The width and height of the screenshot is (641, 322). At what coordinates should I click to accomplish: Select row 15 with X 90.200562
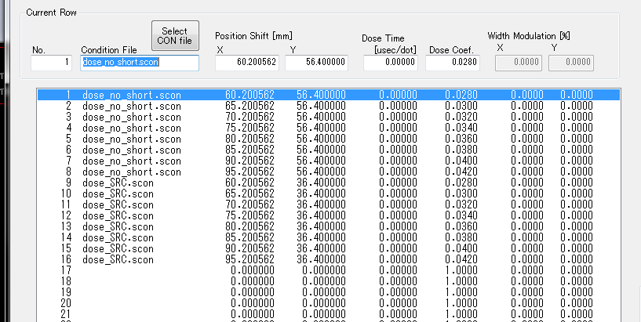tap(329, 249)
